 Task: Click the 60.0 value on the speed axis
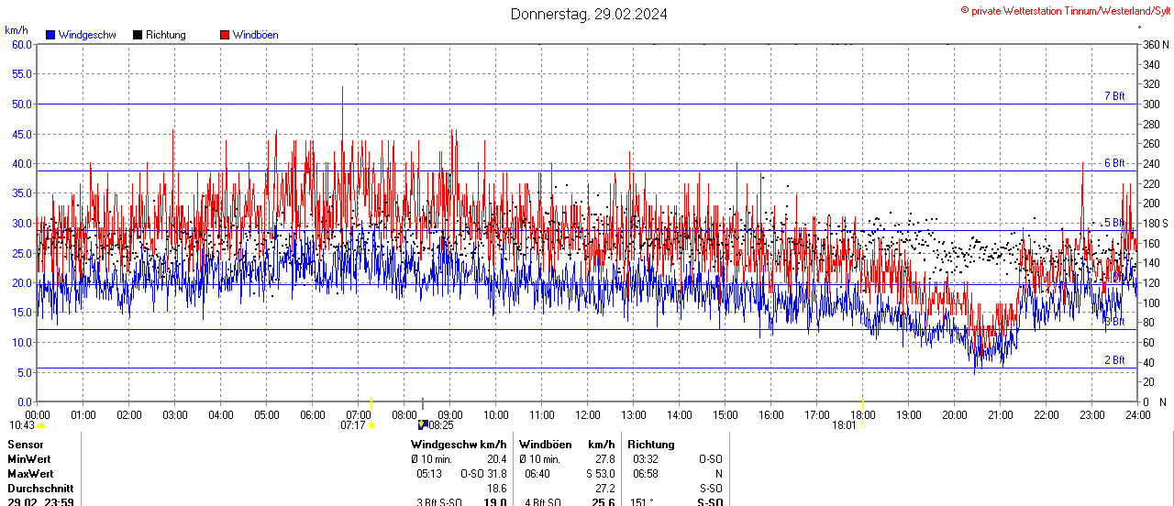coord(22,44)
